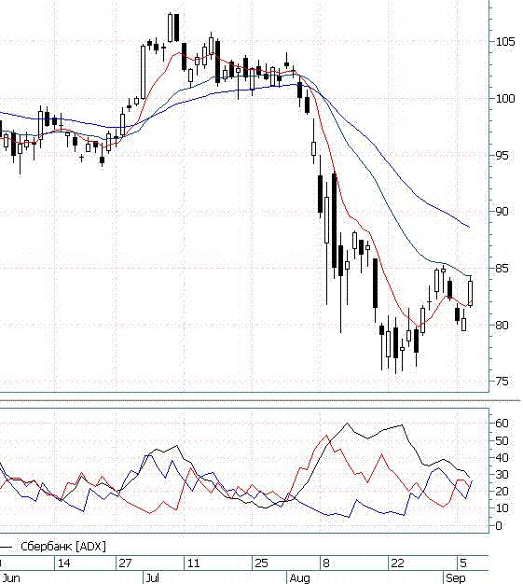
Task: Click date marker 27 on the time axis
Action: pyautogui.click(x=125, y=563)
